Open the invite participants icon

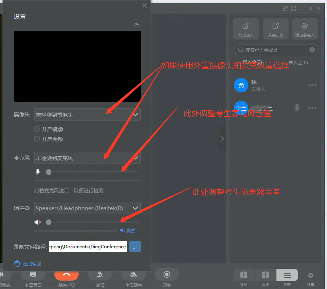click(100, 275)
